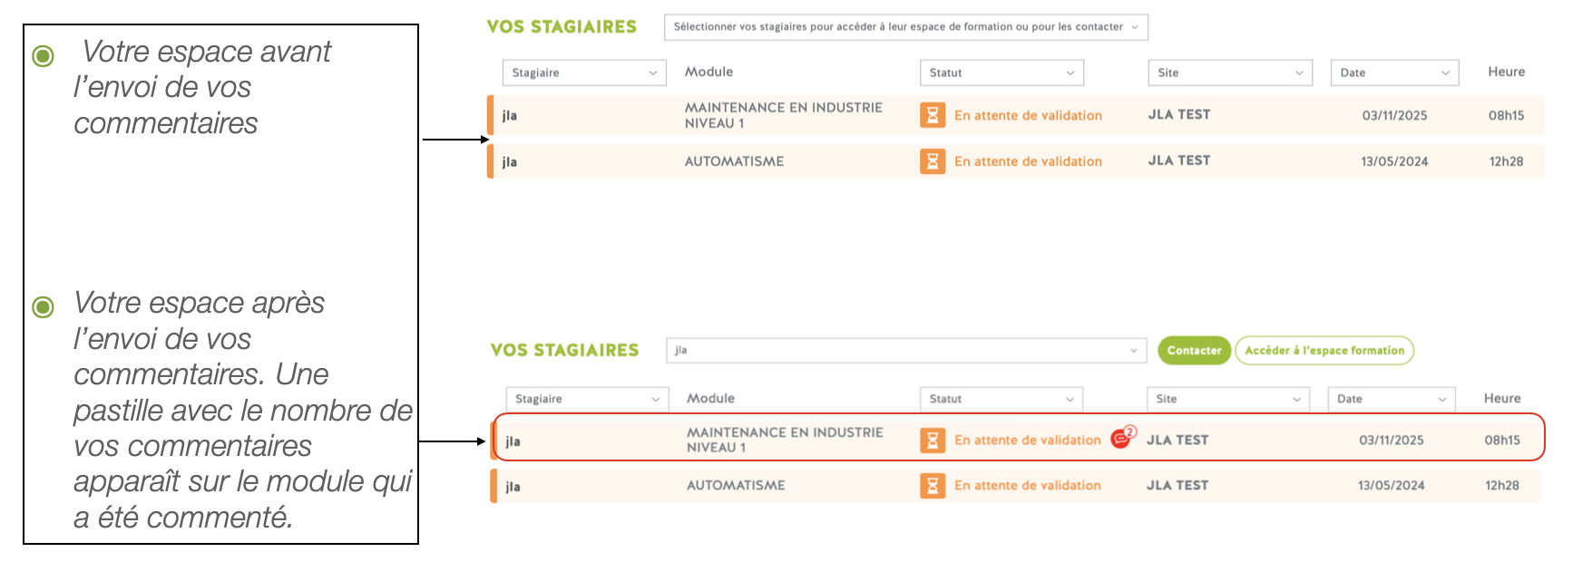Click the red comment badge showing 2
The image size is (1573, 562).
click(x=1123, y=437)
